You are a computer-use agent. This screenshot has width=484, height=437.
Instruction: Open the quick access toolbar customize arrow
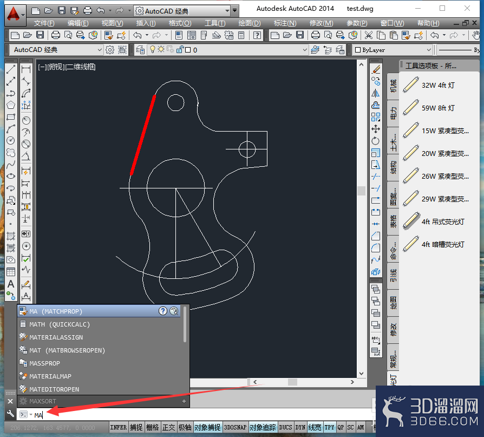[x=235, y=11]
